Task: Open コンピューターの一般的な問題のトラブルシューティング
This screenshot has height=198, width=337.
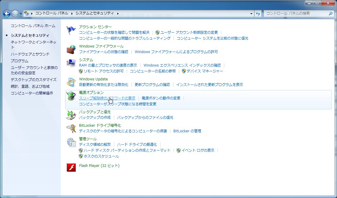Action: click(x=125, y=38)
